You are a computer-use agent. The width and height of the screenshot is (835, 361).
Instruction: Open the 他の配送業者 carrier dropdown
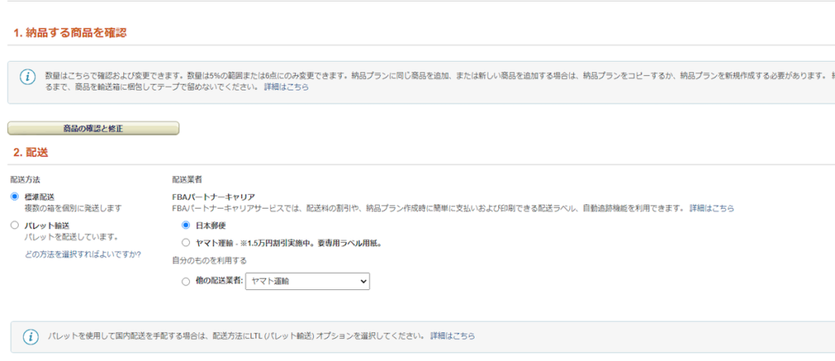click(307, 281)
